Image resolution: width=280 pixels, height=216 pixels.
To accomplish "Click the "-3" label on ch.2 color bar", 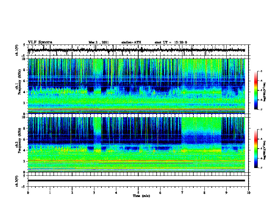I will click(261, 130).
